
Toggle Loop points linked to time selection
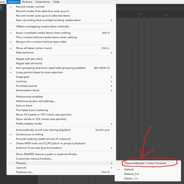point(61,72)
